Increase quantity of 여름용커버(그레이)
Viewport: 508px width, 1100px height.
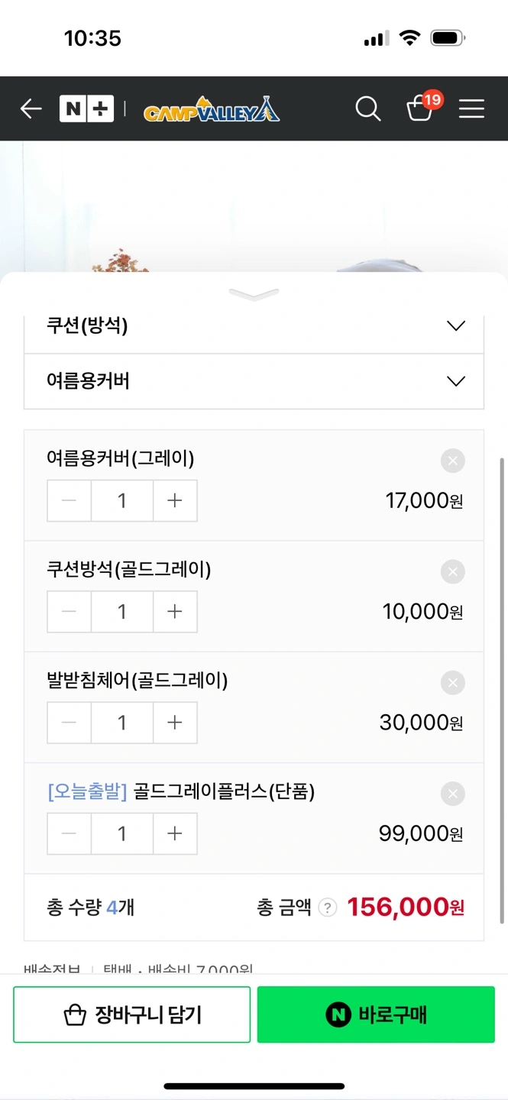pos(175,501)
